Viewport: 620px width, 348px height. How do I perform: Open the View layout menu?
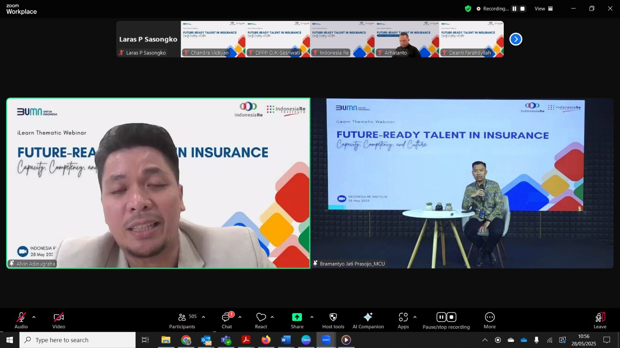tap(544, 9)
